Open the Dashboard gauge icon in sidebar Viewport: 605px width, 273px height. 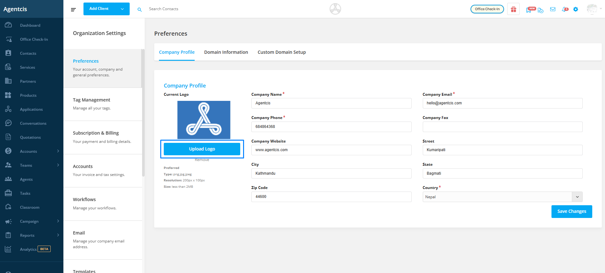click(8, 25)
